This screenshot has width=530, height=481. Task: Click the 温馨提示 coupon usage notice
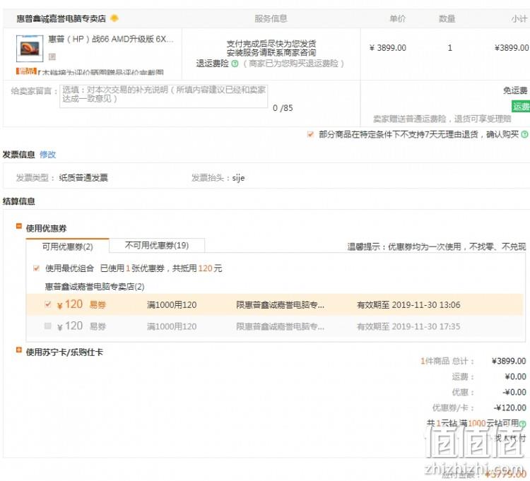pyautogui.click(x=437, y=247)
